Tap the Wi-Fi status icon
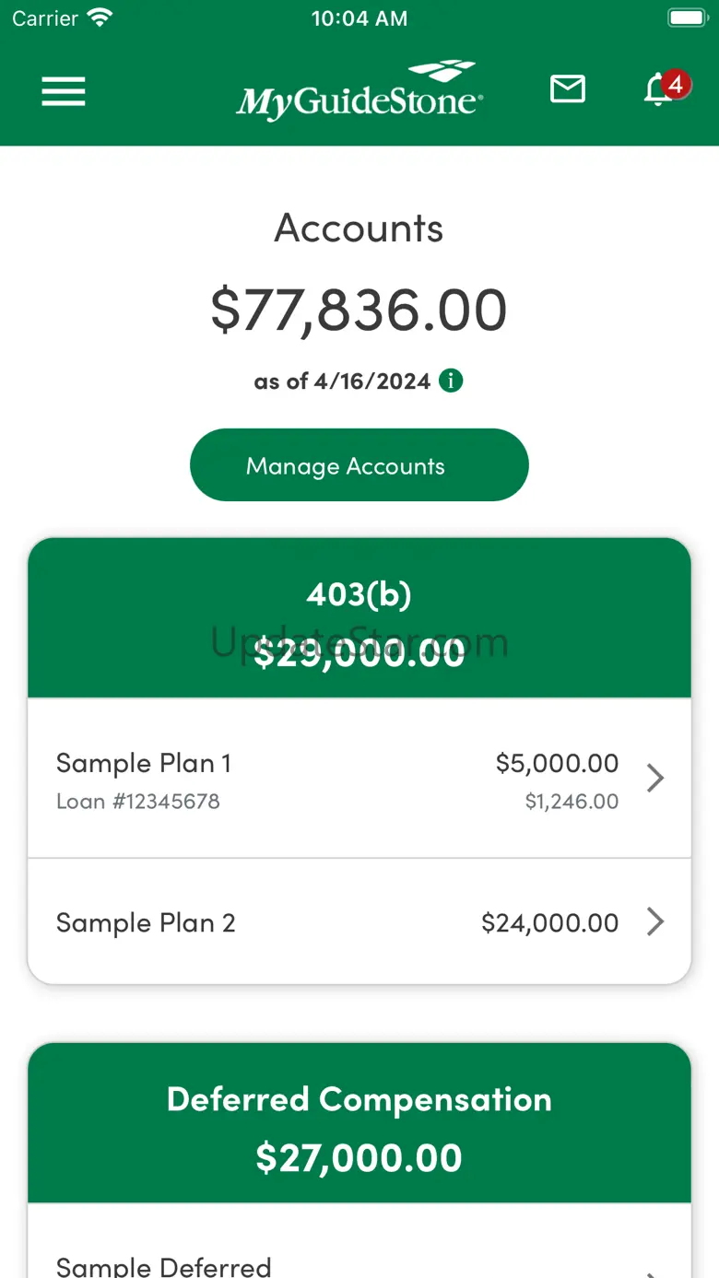Screen dimensions: 719x1278 tap(99, 18)
